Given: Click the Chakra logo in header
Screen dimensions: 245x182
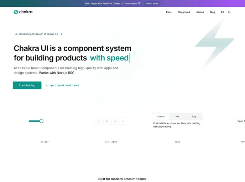Looking at the screenshot, I should click(x=23, y=12).
